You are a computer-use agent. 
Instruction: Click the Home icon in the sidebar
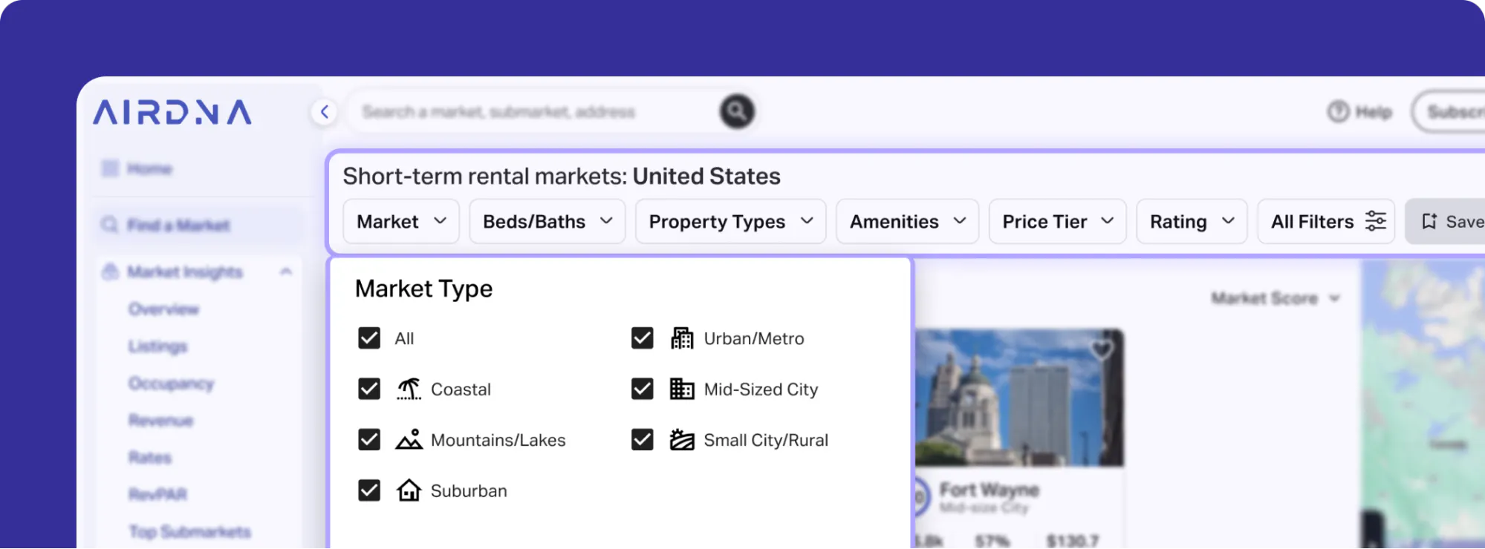(110, 168)
